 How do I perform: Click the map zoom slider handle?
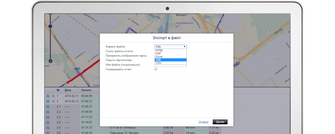click(x=50, y=26)
